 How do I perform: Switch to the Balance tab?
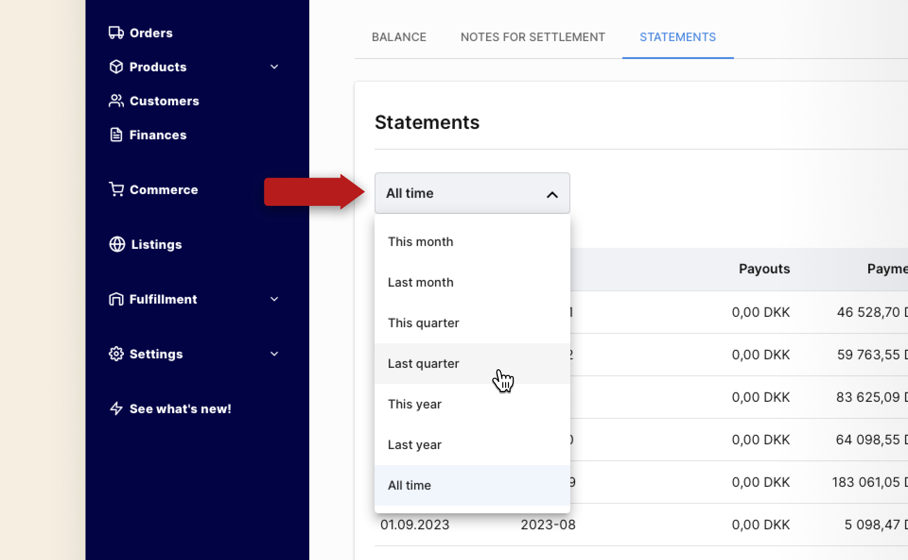(399, 37)
